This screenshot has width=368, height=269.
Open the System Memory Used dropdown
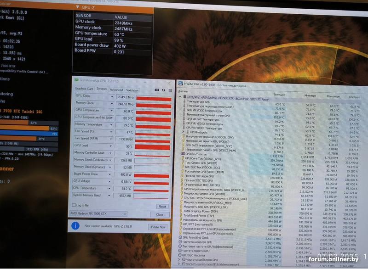tap(109, 195)
